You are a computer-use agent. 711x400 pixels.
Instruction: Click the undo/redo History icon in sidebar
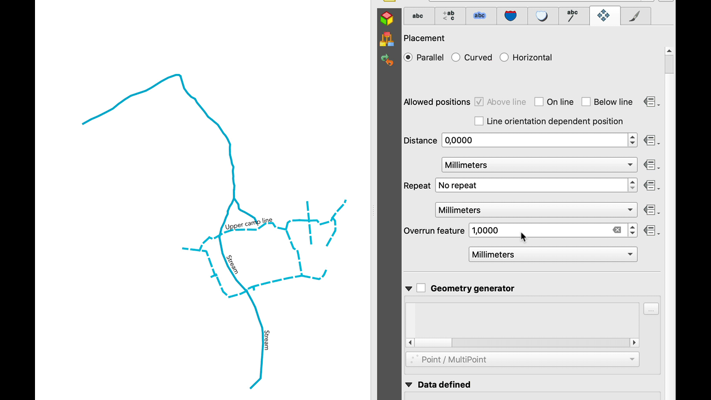387,60
